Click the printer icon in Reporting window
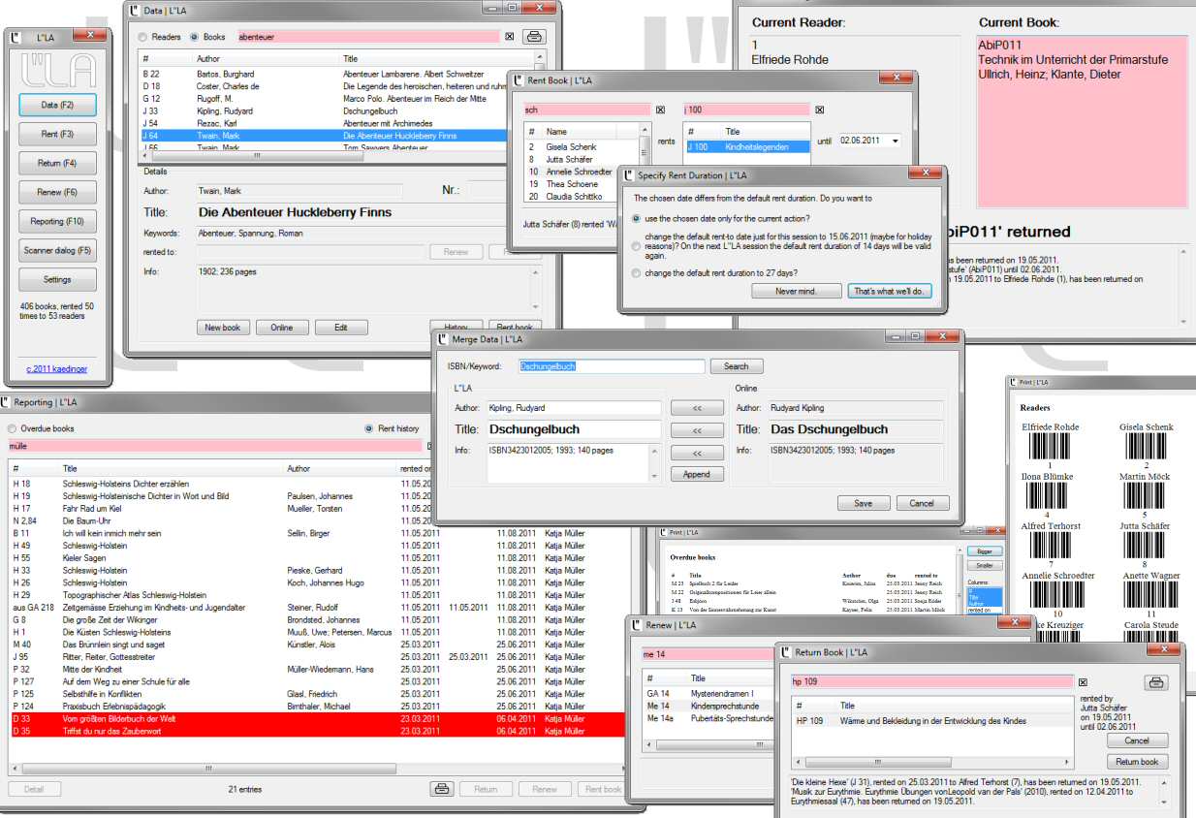1196x818 pixels. (441, 789)
